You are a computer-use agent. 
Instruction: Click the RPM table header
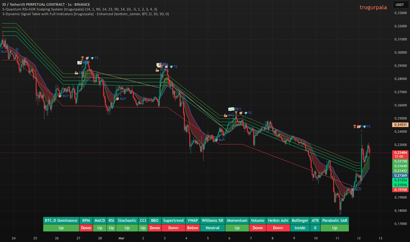(86, 220)
